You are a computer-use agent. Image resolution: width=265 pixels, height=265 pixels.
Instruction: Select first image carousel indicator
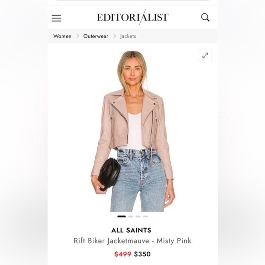pyautogui.click(x=122, y=216)
